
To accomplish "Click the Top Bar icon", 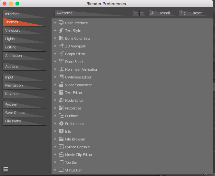I will tap(61, 162).
